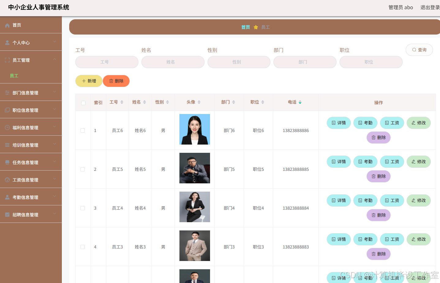The width and height of the screenshot is (440, 283).
Task: Click the copy icon beside 职位信息管理
Action: tap(7, 110)
